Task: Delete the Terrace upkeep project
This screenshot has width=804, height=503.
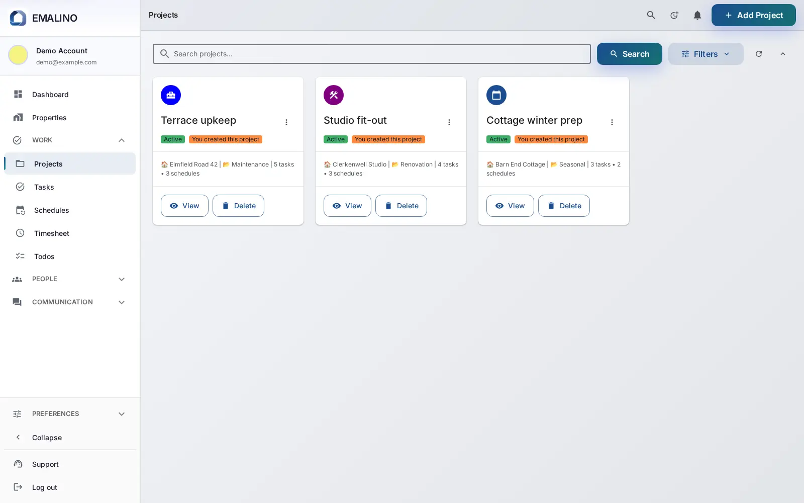Action: [x=238, y=206]
